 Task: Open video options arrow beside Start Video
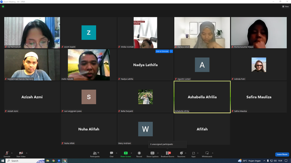point(26,153)
